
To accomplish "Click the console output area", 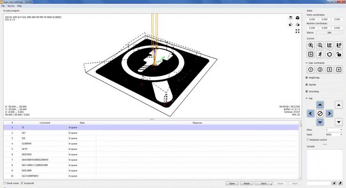I will point(325,164).
